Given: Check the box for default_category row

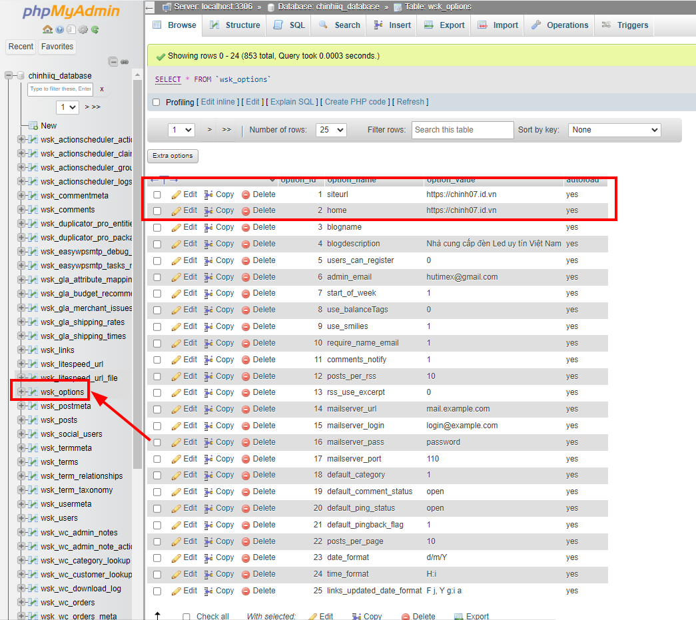Looking at the screenshot, I should click(x=157, y=475).
